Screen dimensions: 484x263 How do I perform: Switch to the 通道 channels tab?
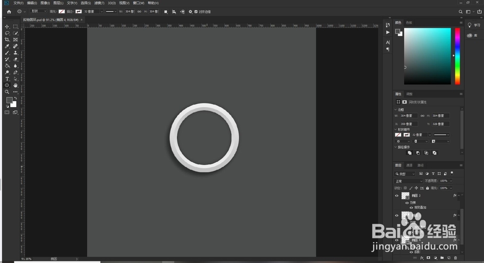[x=409, y=165]
